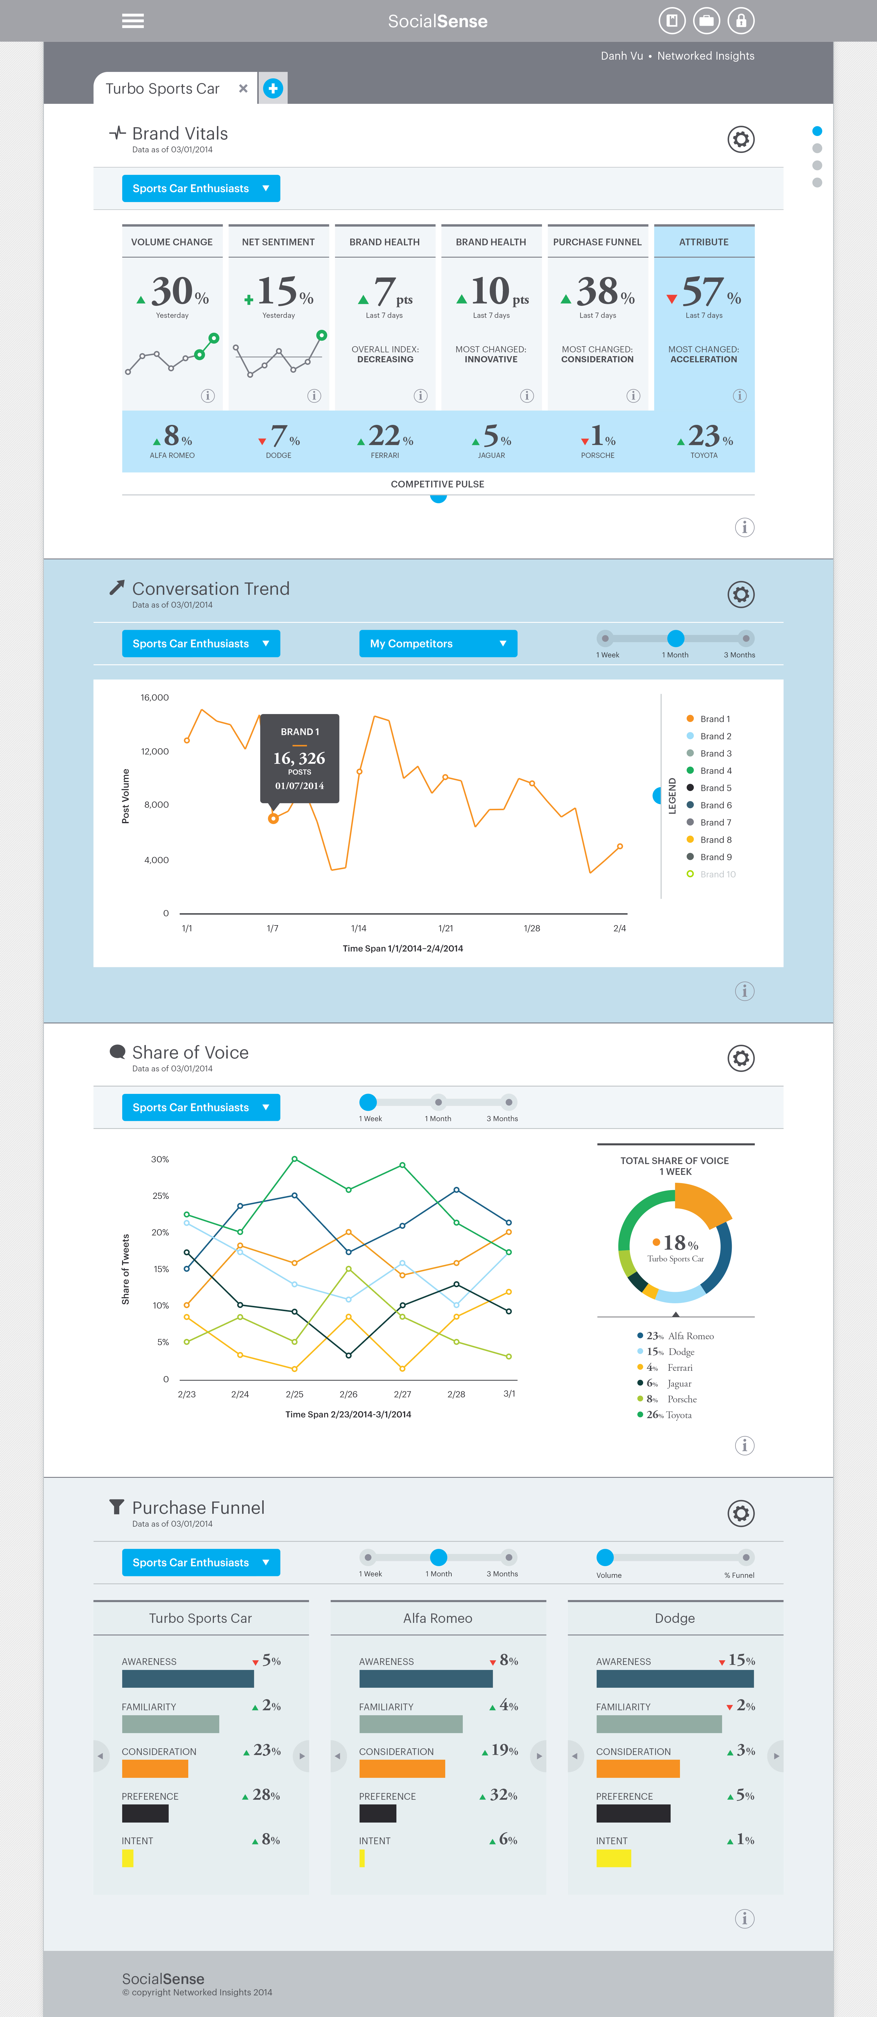Open the Net Sentiment card
Screen dimensions: 877x2017
[x=279, y=317]
